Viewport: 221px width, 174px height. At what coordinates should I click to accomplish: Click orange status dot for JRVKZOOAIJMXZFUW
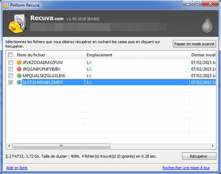tap(19, 63)
